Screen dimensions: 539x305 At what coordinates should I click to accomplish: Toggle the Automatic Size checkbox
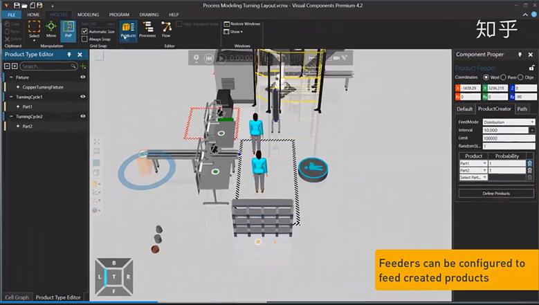pyautogui.click(x=85, y=31)
